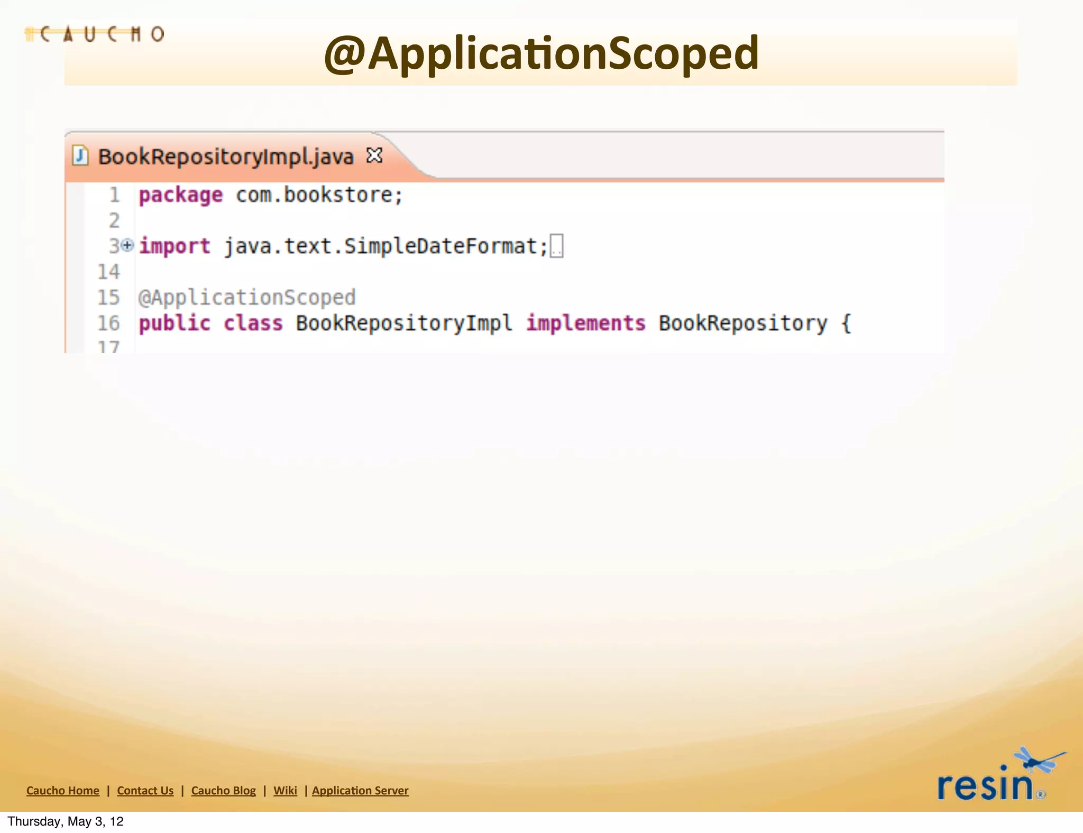Click the Caucho logo
This screenshot has width=1083, height=833.
(x=95, y=34)
